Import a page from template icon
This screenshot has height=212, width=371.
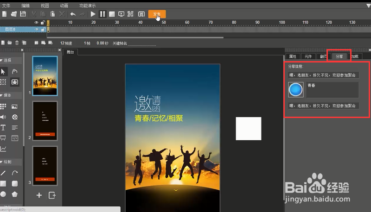coord(52,195)
